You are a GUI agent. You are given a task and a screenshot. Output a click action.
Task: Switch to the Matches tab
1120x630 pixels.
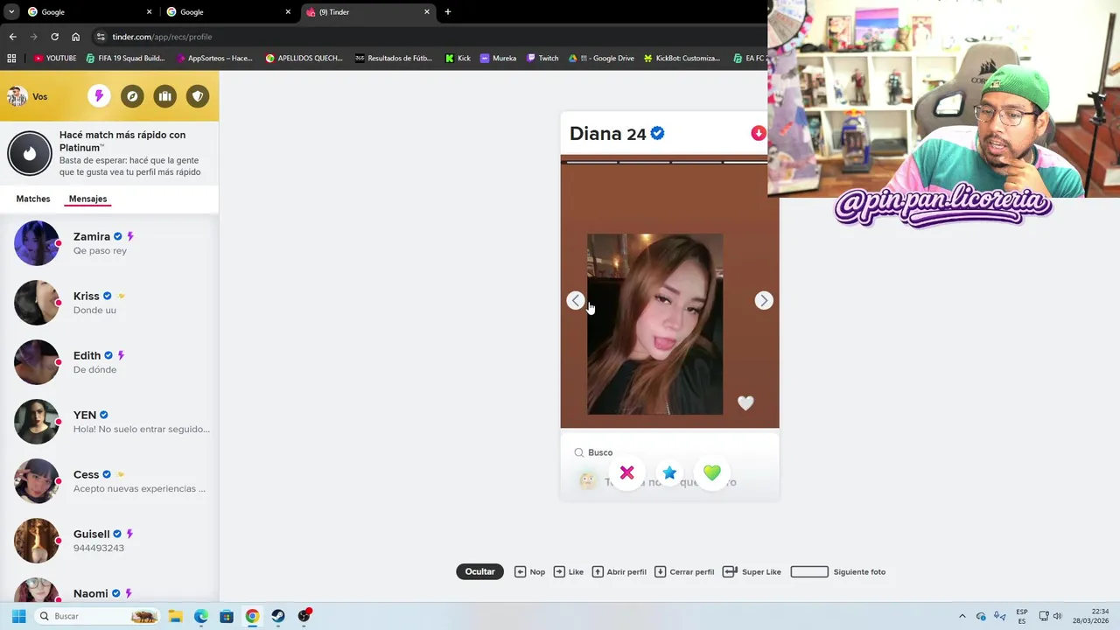click(33, 199)
